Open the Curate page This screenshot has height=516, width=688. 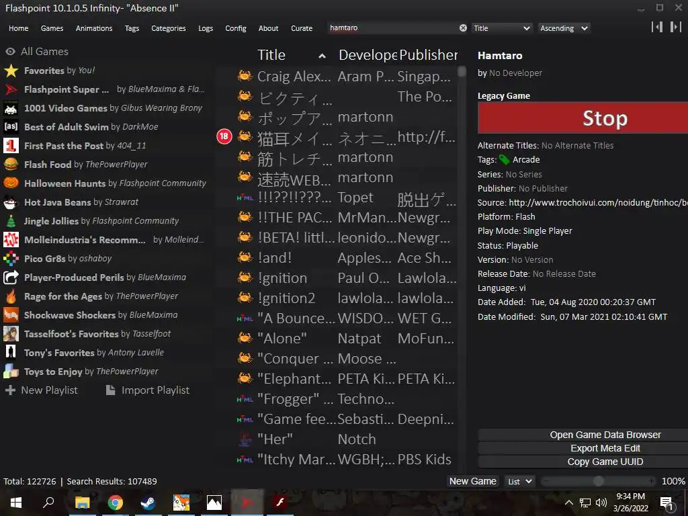302,28
